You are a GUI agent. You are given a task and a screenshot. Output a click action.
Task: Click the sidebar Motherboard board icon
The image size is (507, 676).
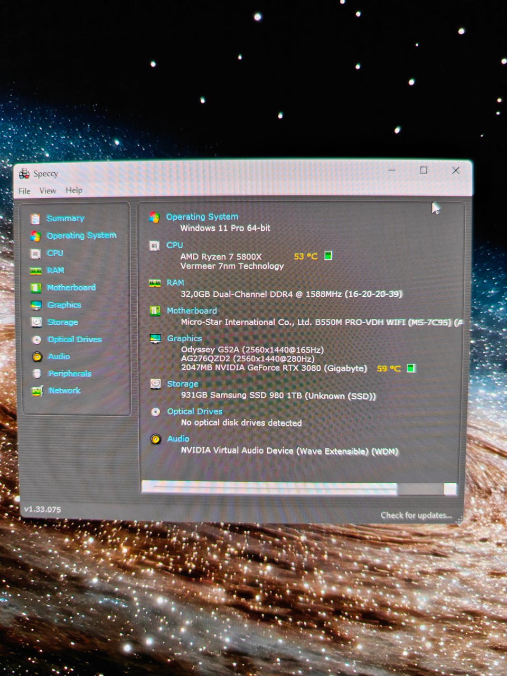point(36,288)
